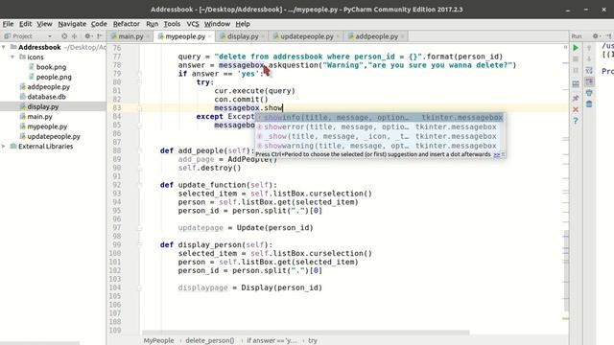This screenshot has width=614, height=345.
Task: Open Project panel settings gear
Action: coord(88,36)
